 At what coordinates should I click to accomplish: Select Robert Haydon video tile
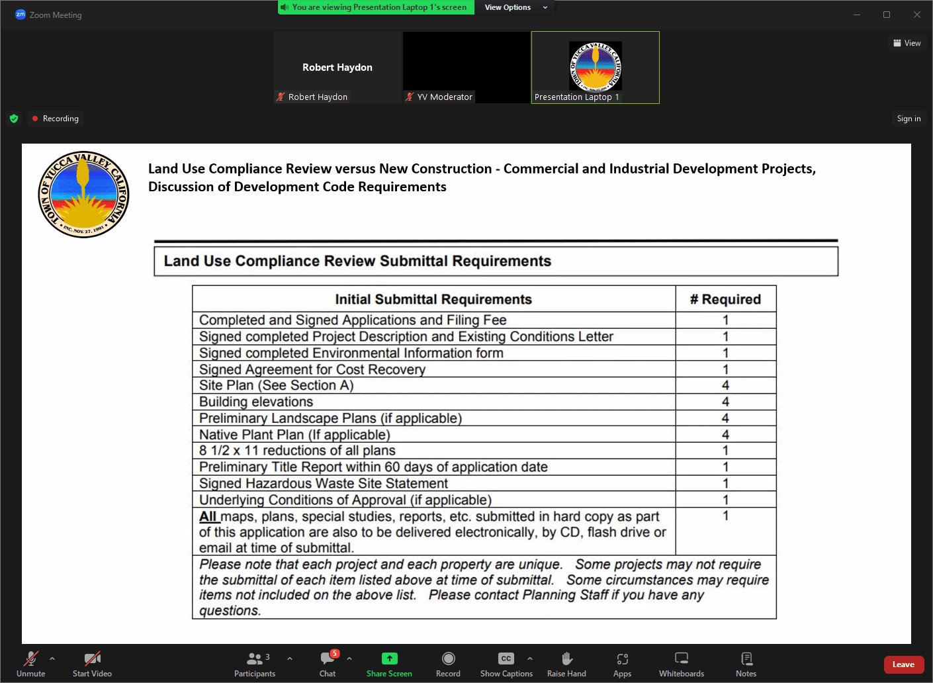click(337, 68)
